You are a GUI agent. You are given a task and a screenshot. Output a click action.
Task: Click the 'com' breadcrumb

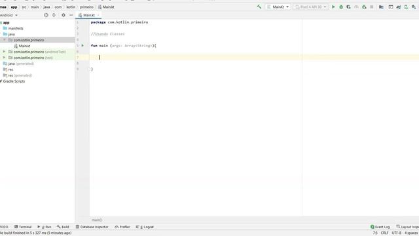58,7
